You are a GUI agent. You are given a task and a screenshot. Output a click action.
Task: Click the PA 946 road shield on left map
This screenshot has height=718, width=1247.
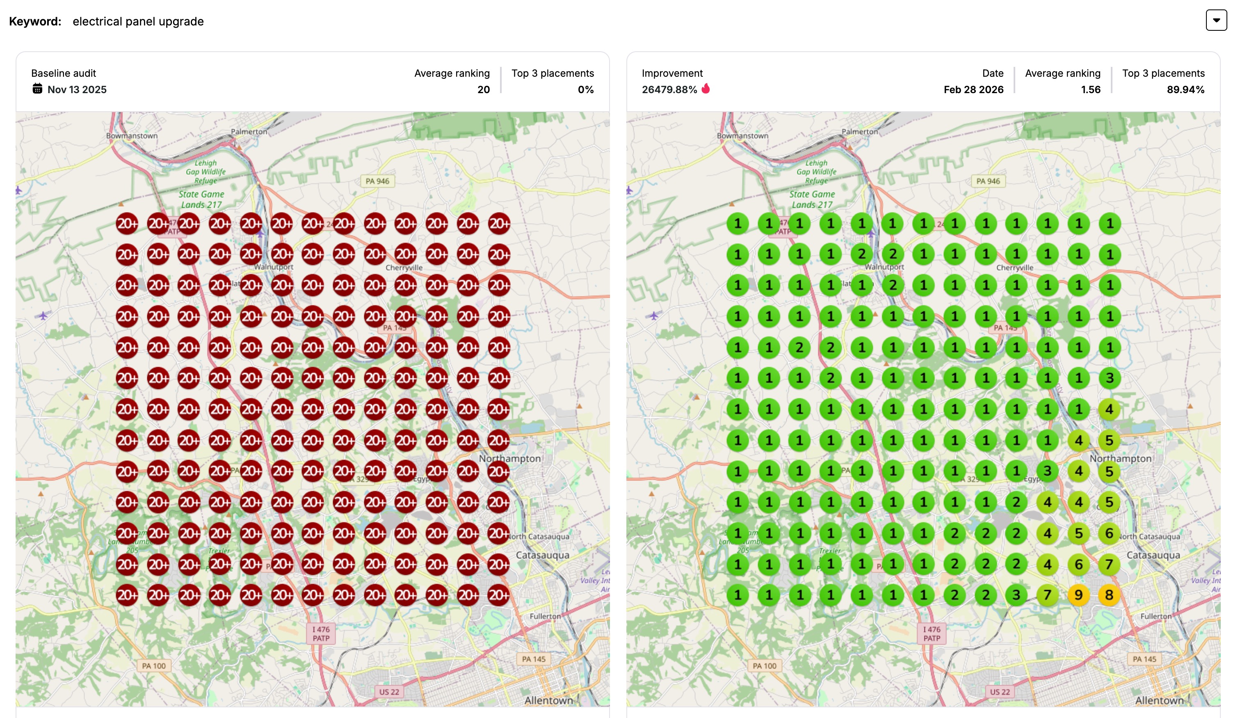(377, 181)
